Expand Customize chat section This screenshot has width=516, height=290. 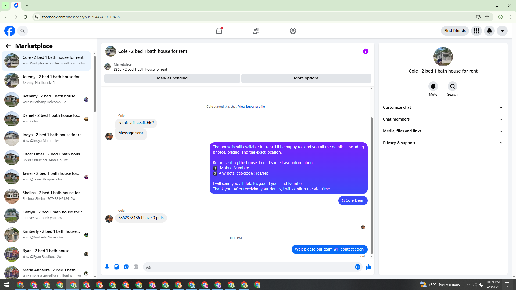click(443, 107)
